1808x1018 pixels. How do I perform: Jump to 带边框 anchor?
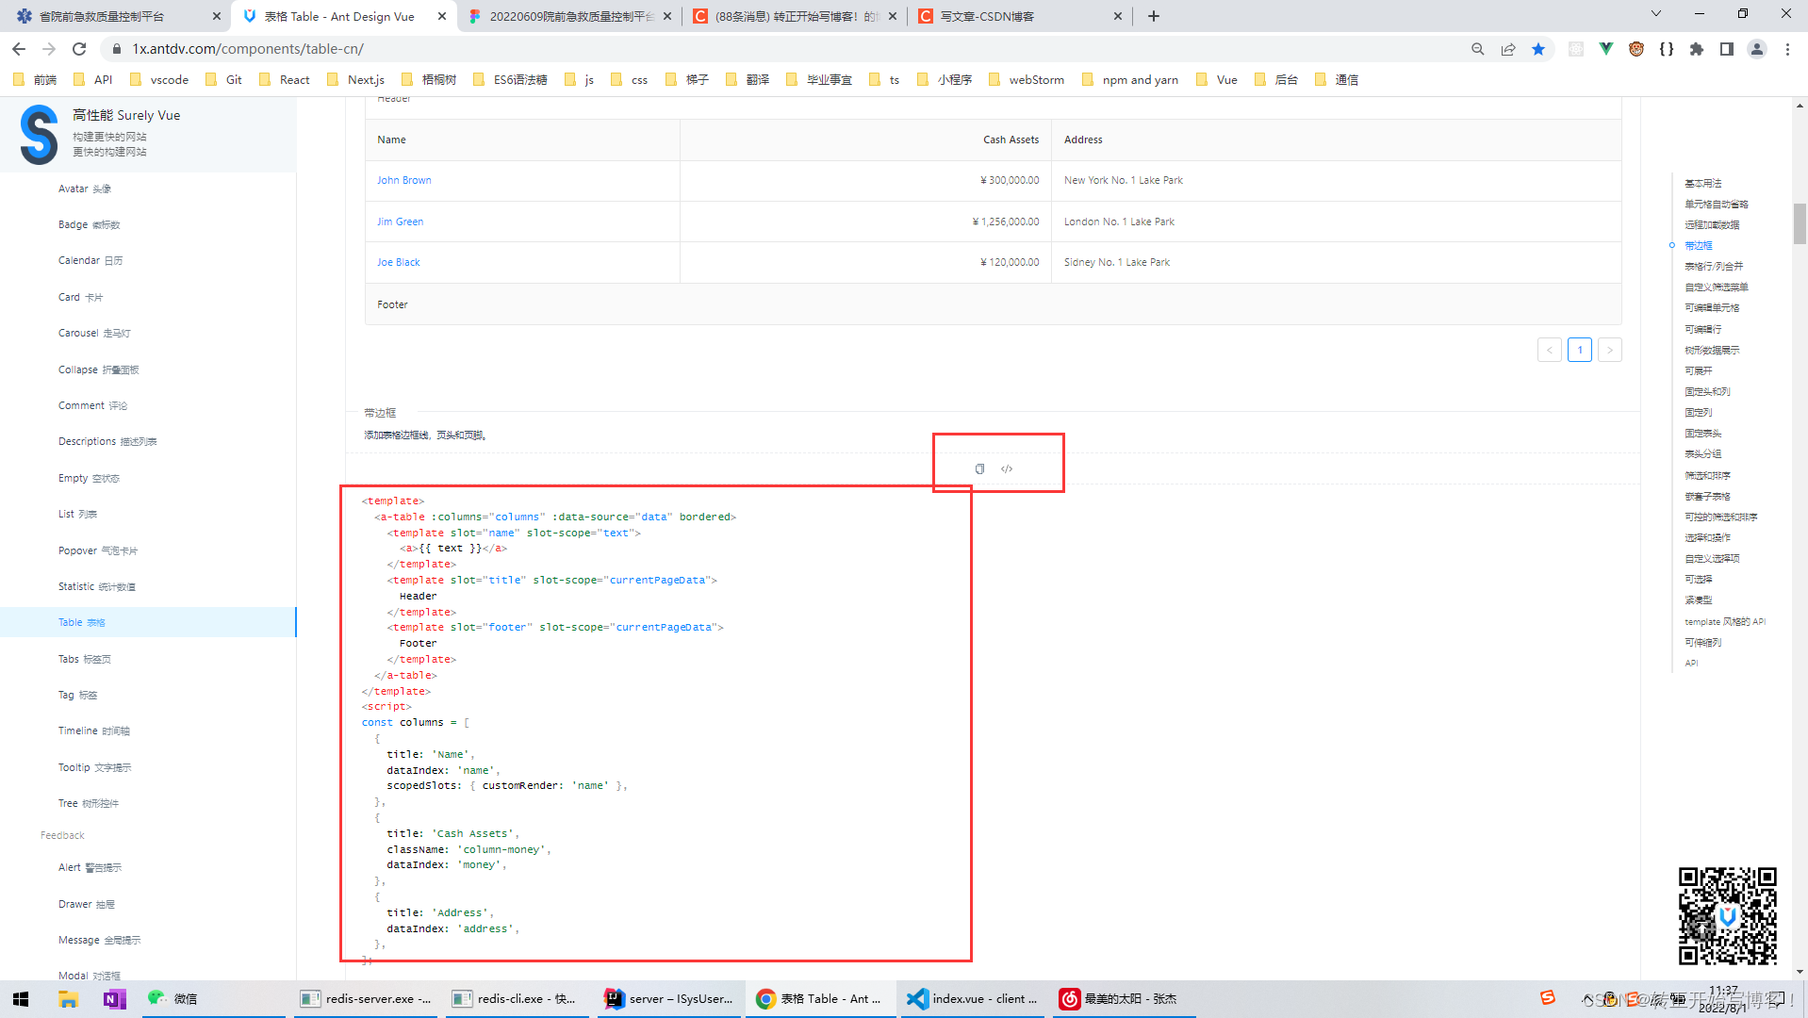(x=1699, y=245)
